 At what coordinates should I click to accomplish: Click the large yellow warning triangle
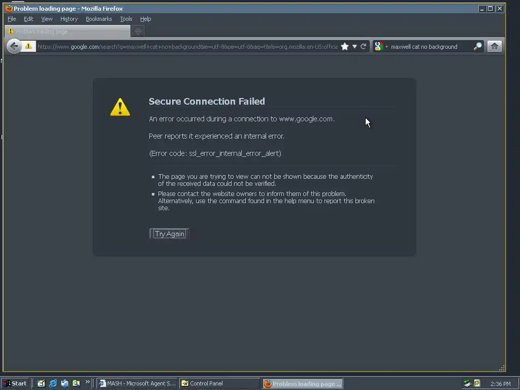coord(120,107)
